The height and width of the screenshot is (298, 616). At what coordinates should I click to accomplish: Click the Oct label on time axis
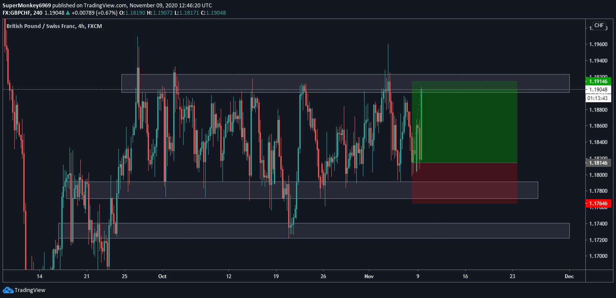click(x=162, y=276)
